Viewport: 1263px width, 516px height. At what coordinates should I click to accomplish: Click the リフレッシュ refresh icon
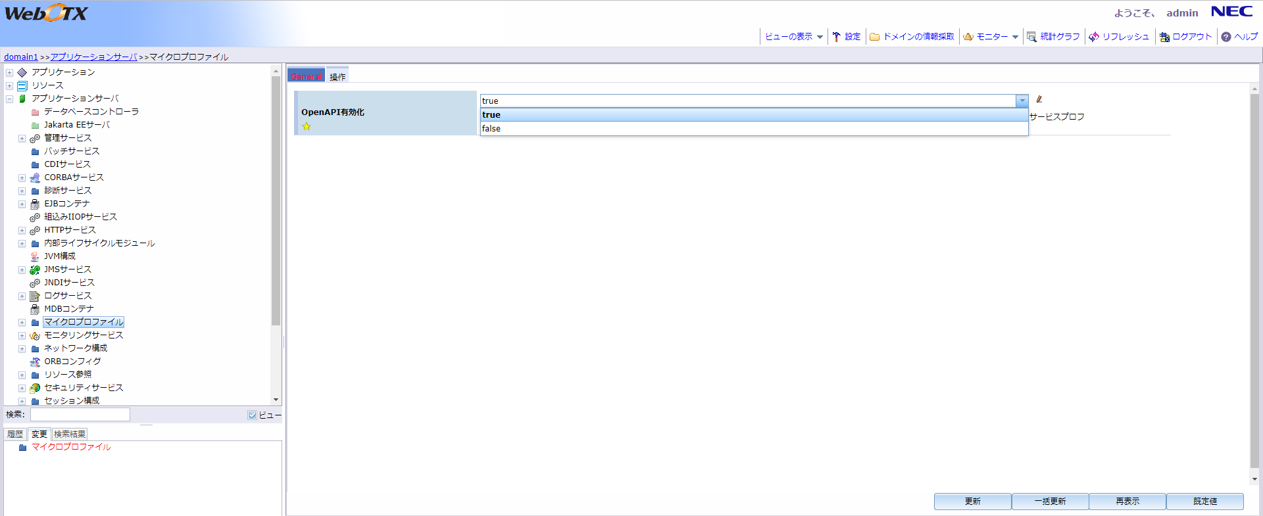tap(1094, 37)
